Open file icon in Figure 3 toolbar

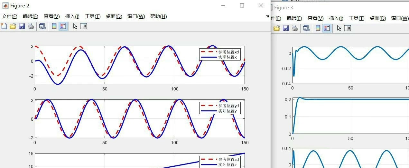tap(276, 28)
